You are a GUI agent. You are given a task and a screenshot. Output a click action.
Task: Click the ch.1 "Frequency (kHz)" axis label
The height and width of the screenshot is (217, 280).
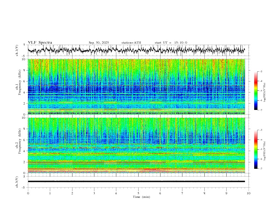(x=19, y=83)
